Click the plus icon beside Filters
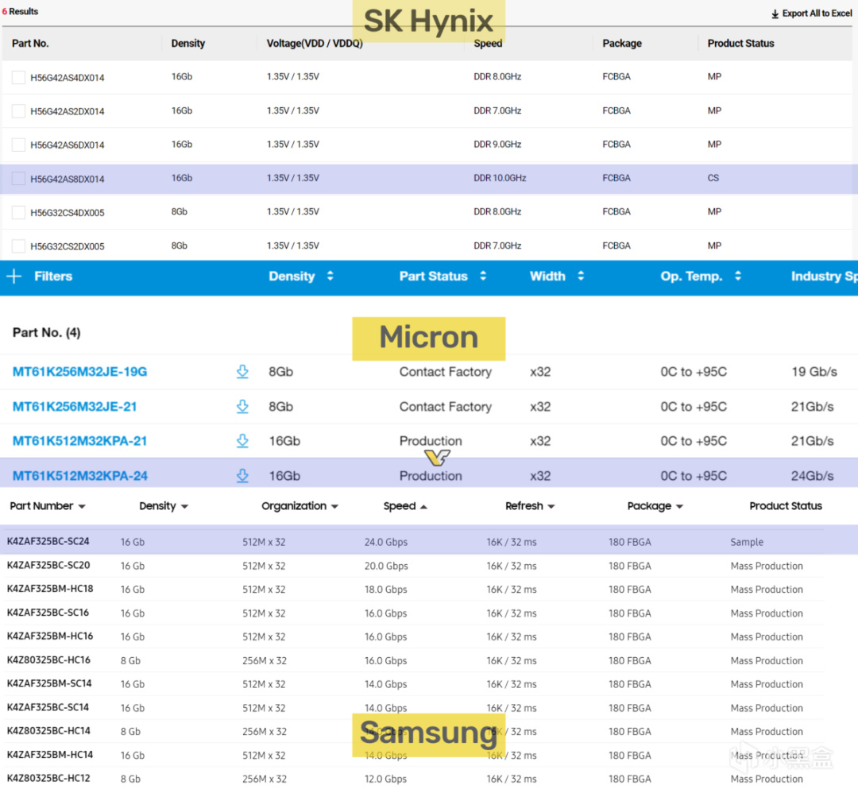This screenshot has height=793, width=858. tap(14, 277)
